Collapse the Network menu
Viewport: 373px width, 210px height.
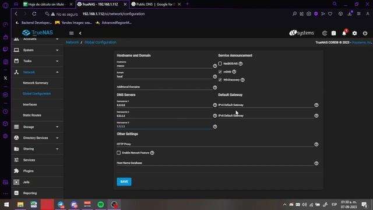pyautogui.click(x=37, y=72)
